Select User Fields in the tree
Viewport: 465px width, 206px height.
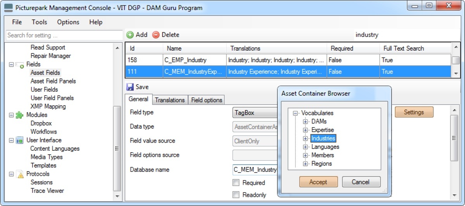[44, 89]
